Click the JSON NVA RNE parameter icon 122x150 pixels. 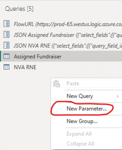point(7,45)
